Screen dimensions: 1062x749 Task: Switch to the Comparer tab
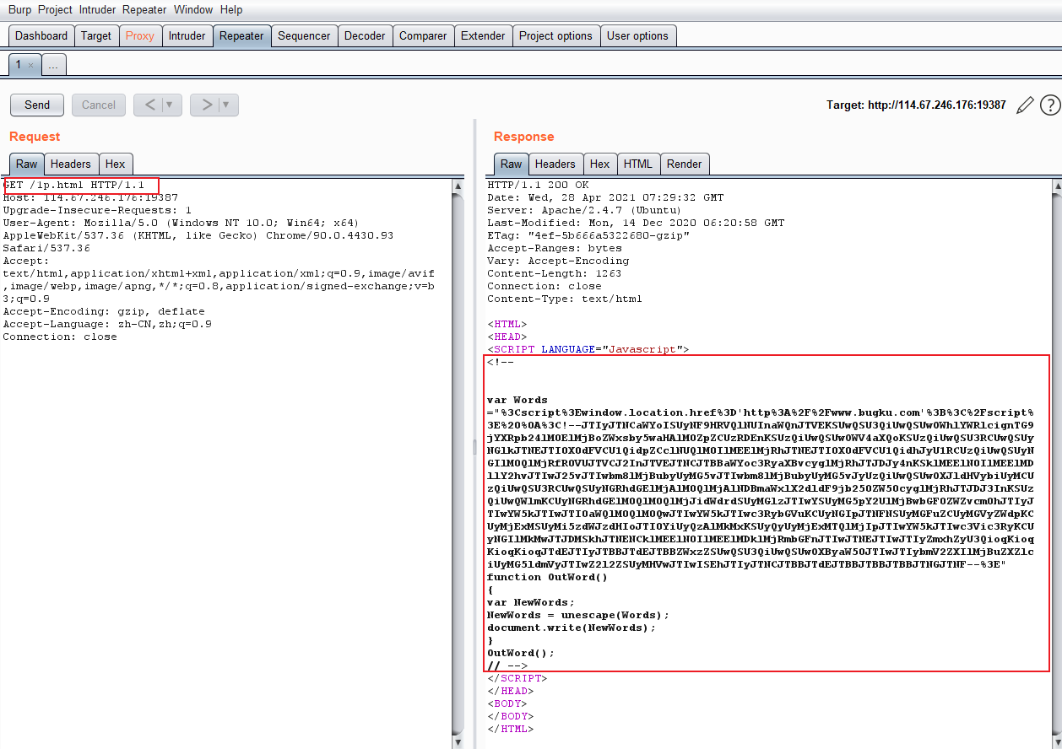click(423, 35)
